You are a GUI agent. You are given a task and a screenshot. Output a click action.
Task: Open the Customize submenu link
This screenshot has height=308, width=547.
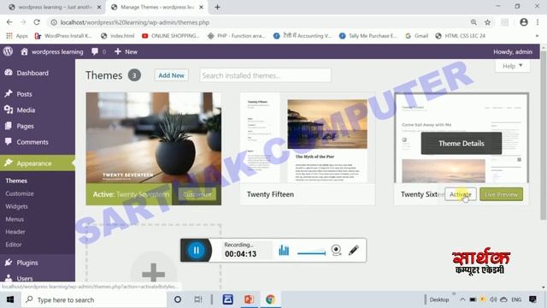pyautogui.click(x=20, y=193)
